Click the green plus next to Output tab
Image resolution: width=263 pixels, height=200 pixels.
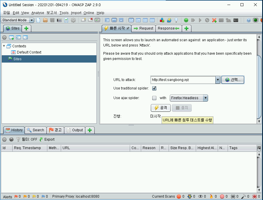[x=90, y=130]
